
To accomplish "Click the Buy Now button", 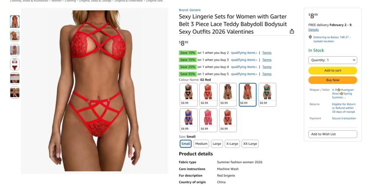I will (x=333, y=80).
